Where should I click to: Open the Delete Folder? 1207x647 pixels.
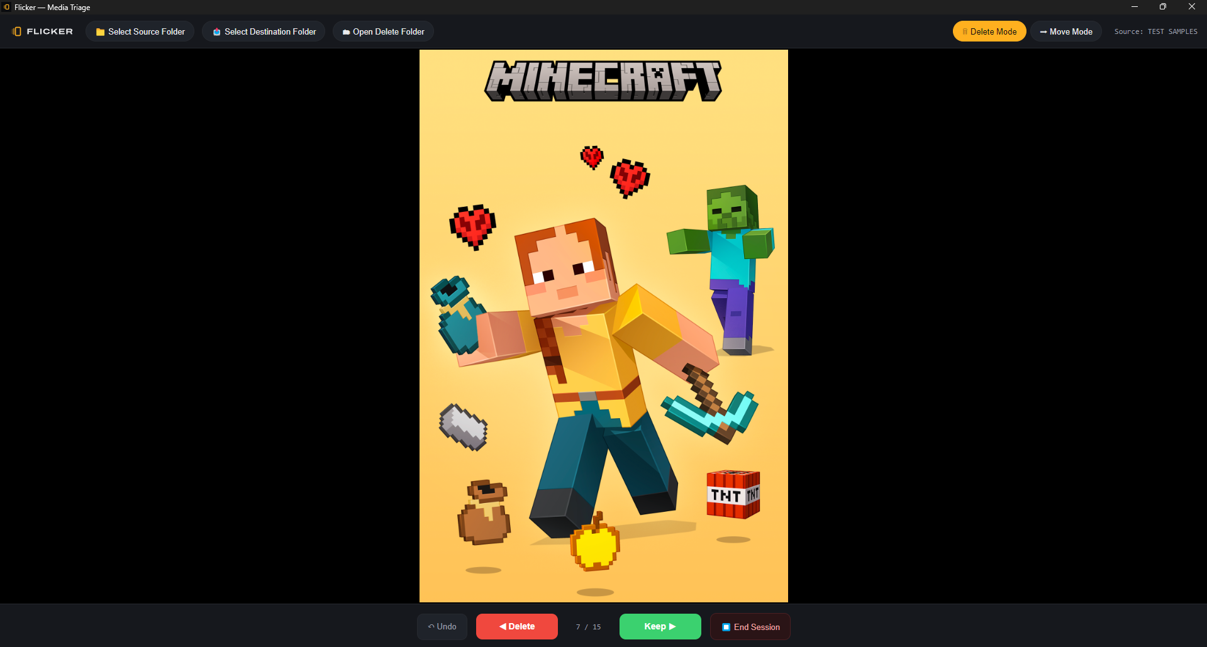(383, 31)
